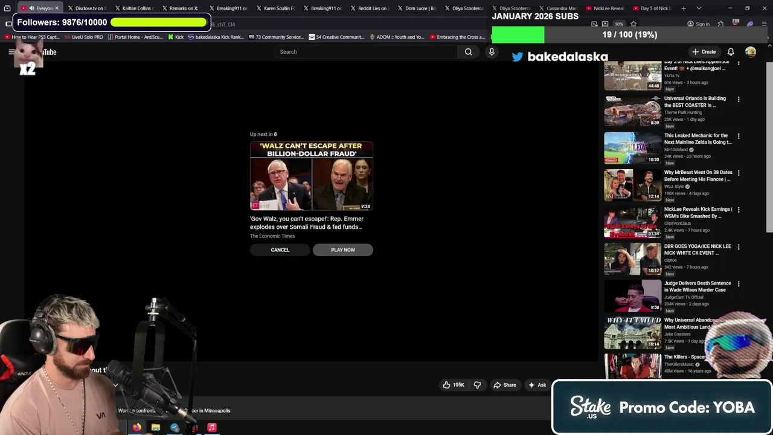Click NickLee Reveals Kick Earnings title

(698, 213)
